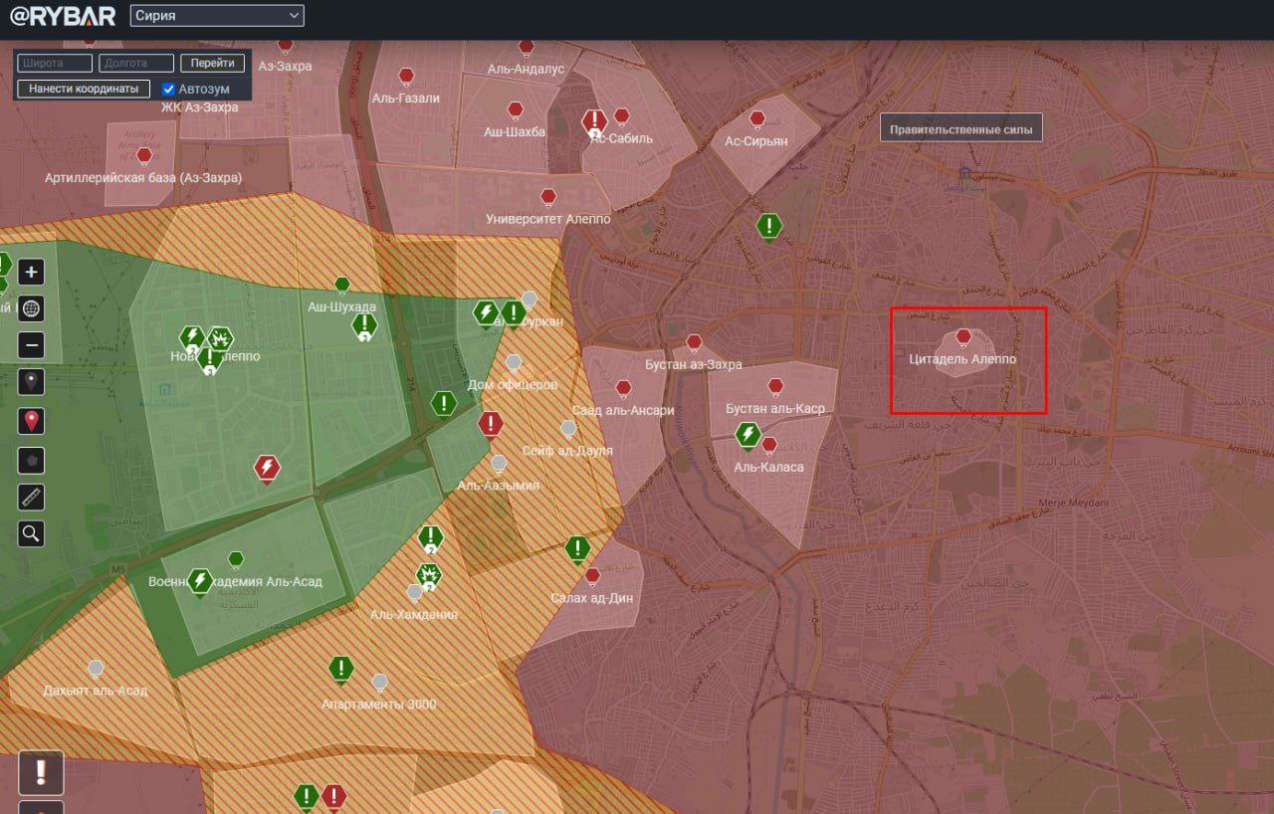
Task: Click the red marker at Университет Алеппо
Action: click(x=548, y=196)
